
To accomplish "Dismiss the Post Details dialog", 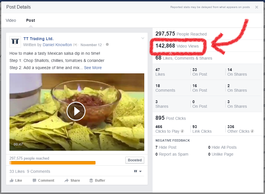I will coord(257,7).
